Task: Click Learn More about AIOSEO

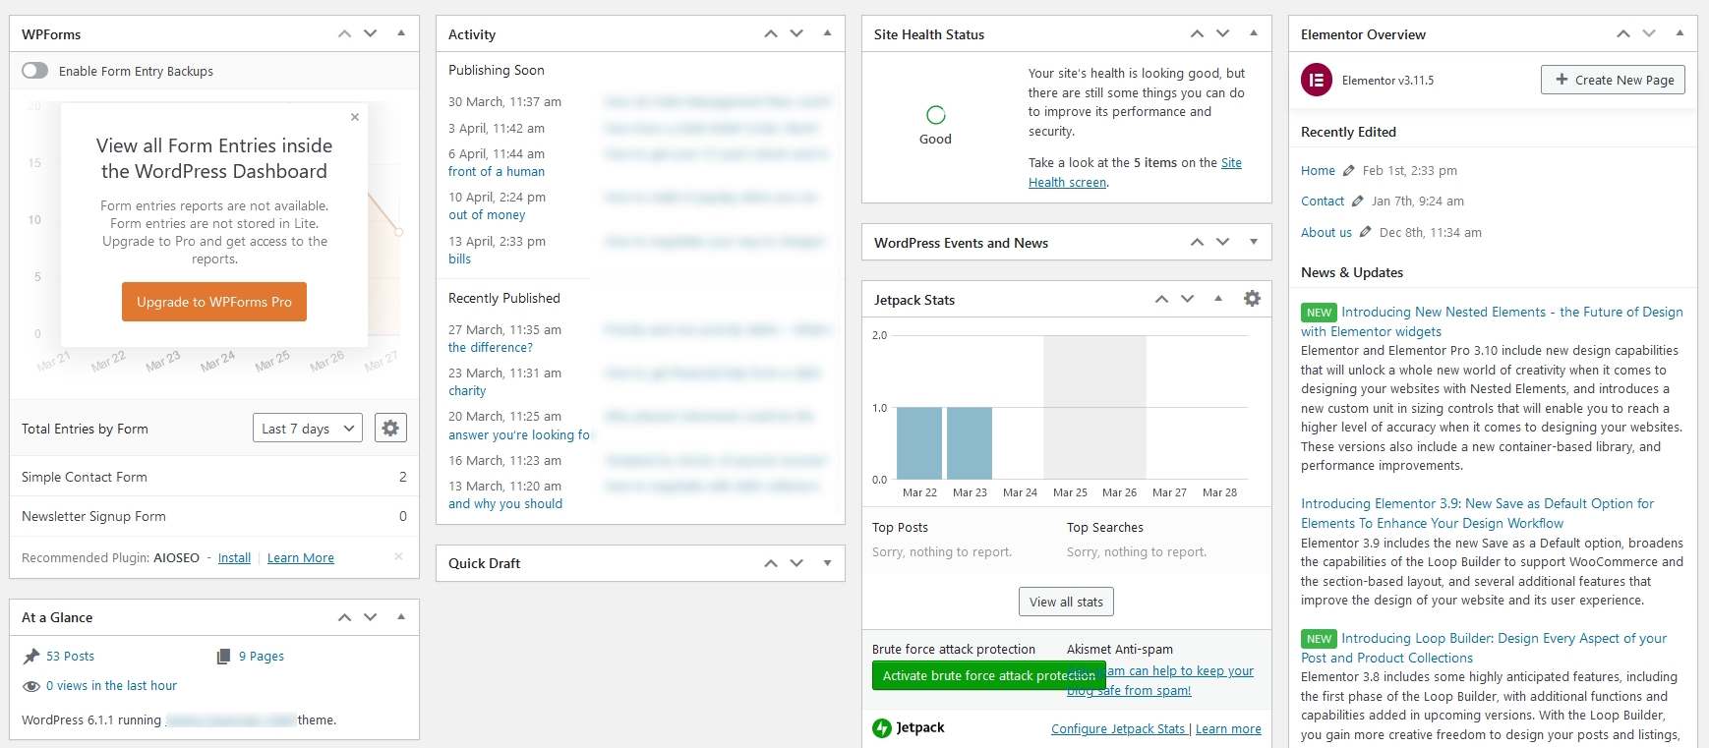Action: (301, 557)
